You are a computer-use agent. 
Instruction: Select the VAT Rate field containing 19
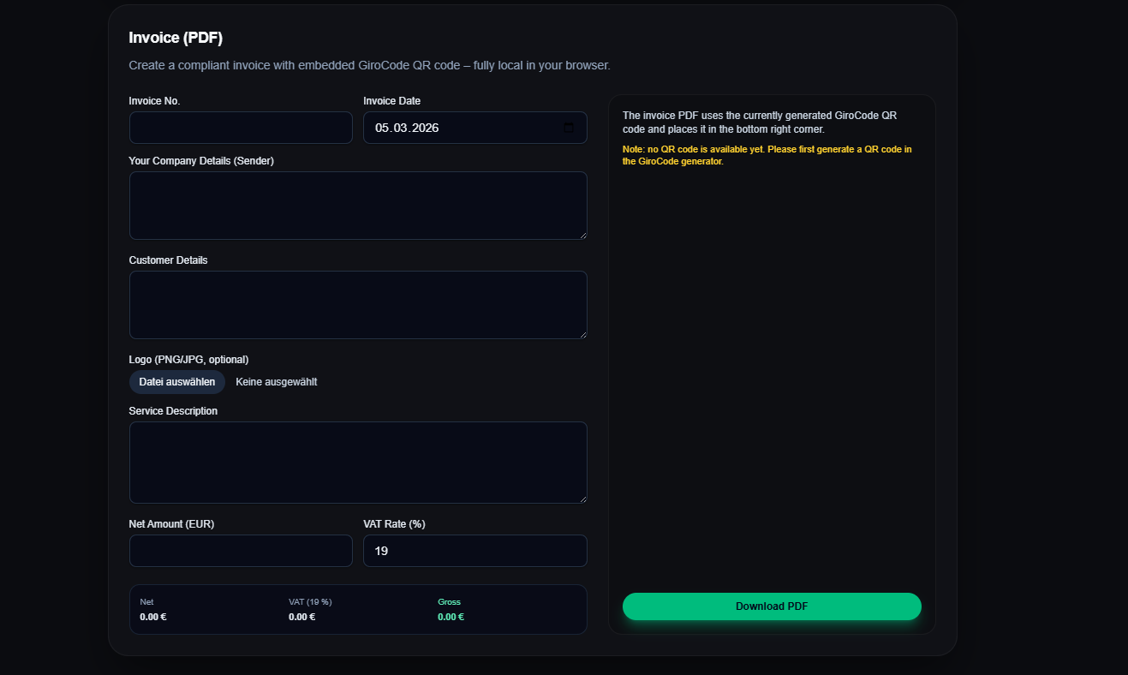475,550
